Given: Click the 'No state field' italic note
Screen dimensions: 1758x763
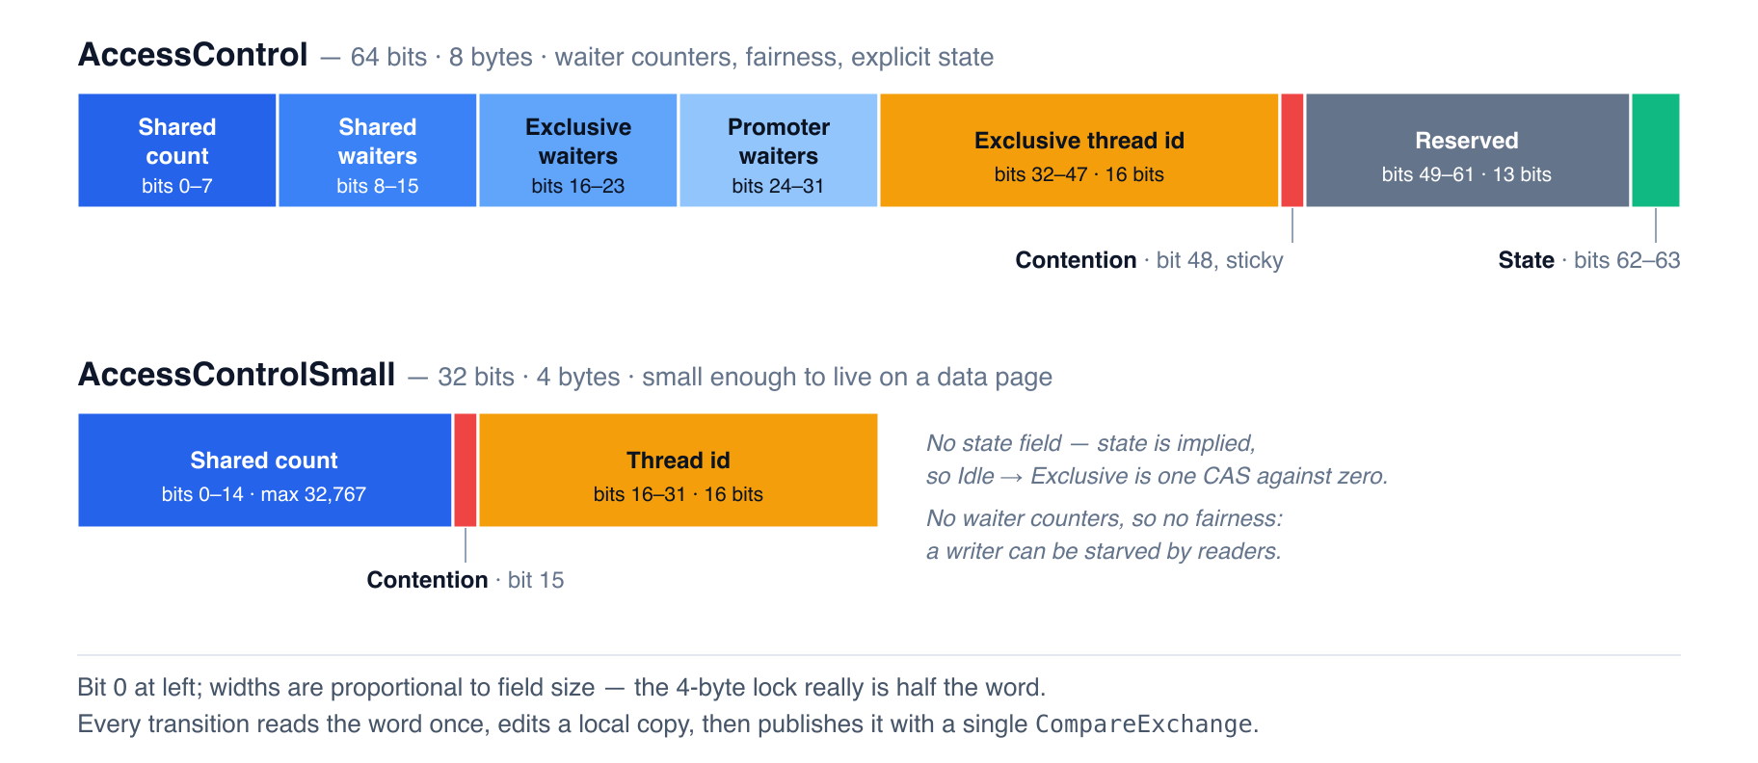Looking at the screenshot, I should (1157, 460).
